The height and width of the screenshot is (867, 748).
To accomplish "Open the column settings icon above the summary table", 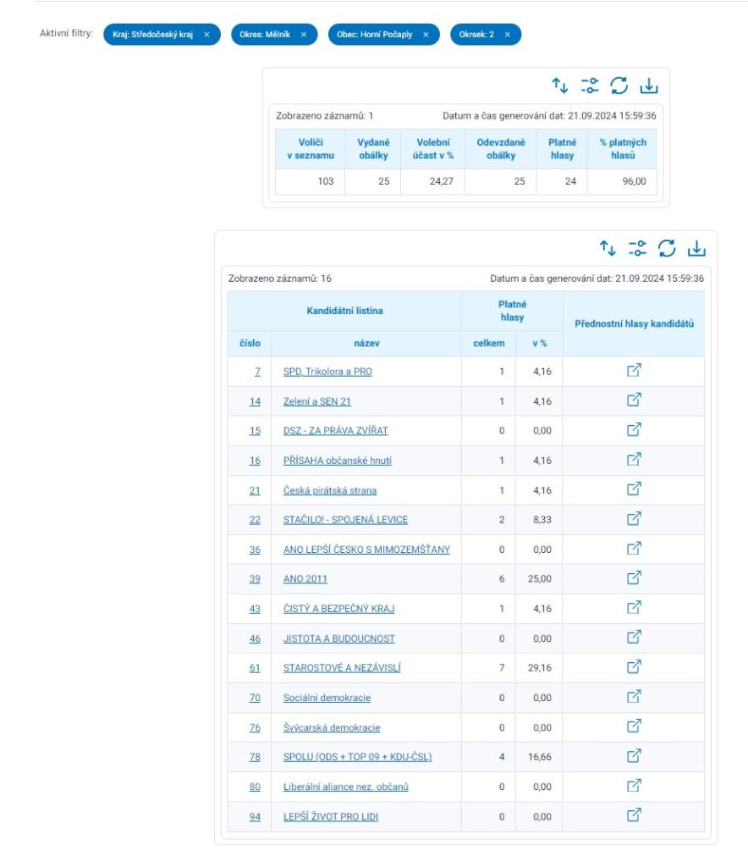I will [590, 86].
